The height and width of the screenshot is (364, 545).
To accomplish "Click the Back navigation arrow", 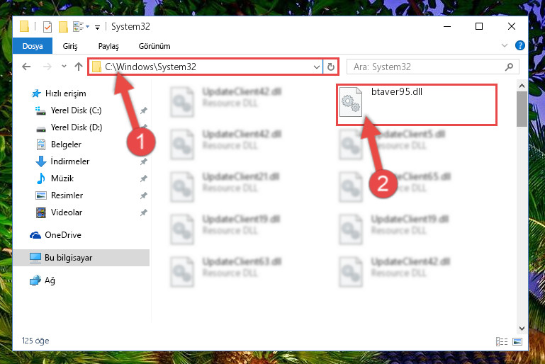I will (26, 67).
